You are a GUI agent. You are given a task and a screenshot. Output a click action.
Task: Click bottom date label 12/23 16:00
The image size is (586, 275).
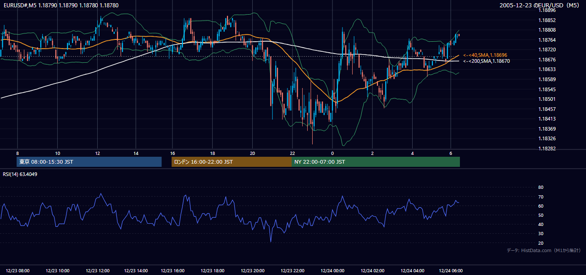(173, 271)
